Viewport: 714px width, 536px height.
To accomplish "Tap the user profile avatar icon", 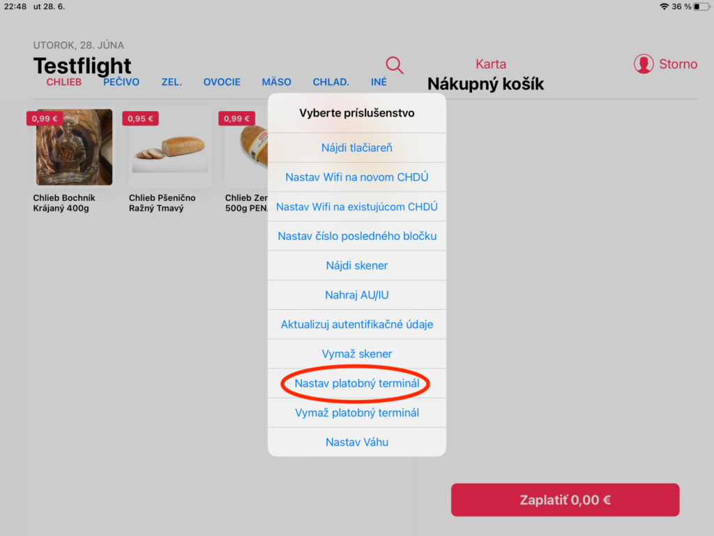I will 644,64.
